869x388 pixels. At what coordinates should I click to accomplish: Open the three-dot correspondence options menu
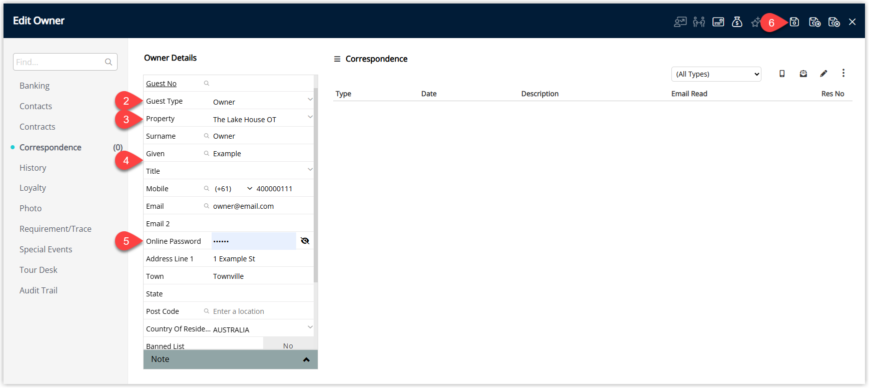point(843,73)
